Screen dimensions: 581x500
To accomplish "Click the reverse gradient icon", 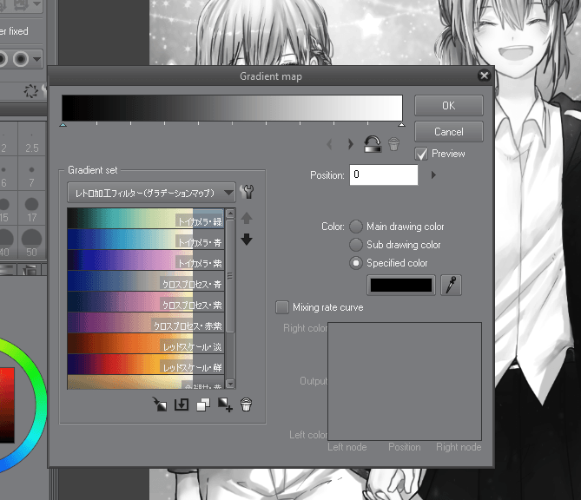I will [373, 146].
